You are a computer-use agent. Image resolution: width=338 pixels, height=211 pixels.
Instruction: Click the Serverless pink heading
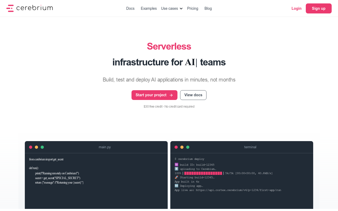click(x=169, y=46)
